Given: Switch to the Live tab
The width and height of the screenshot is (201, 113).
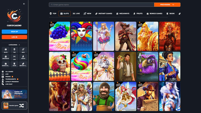Looking at the screenshot, I should [x=76, y=14].
